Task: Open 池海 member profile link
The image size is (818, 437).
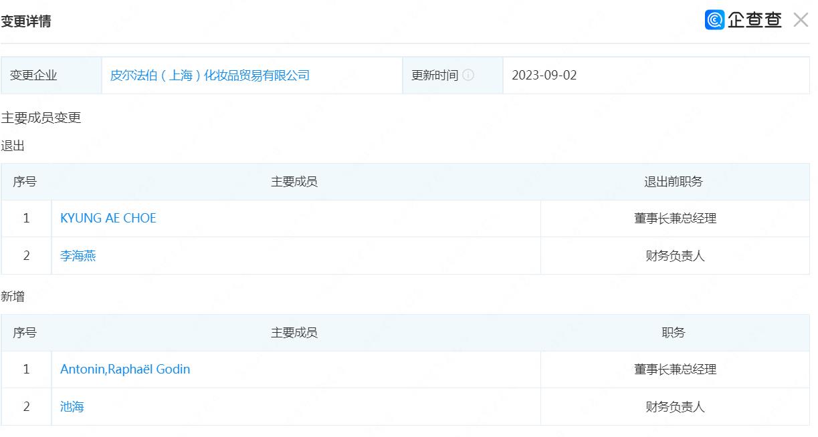Action: (x=72, y=407)
